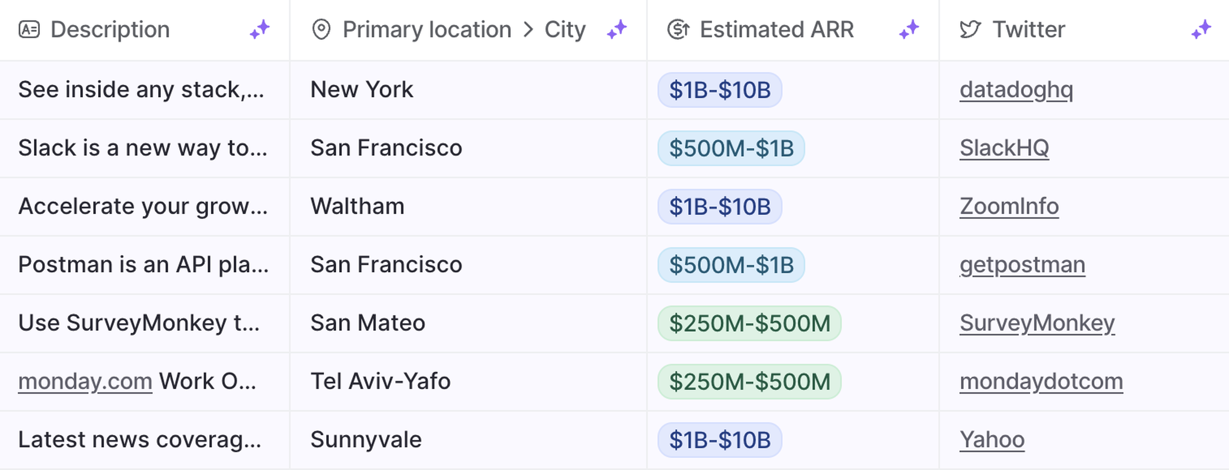Image resolution: width=1229 pixels, height=470 pixels.
Task: Click the Description column text icon
Action: (28, 29)
